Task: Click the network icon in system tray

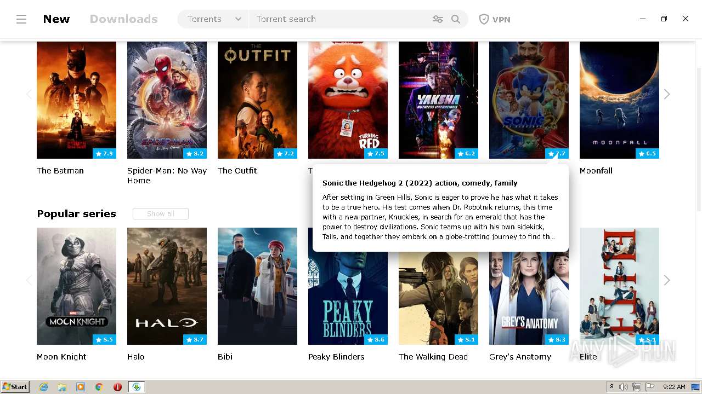Action: click(x=637, y=387)
